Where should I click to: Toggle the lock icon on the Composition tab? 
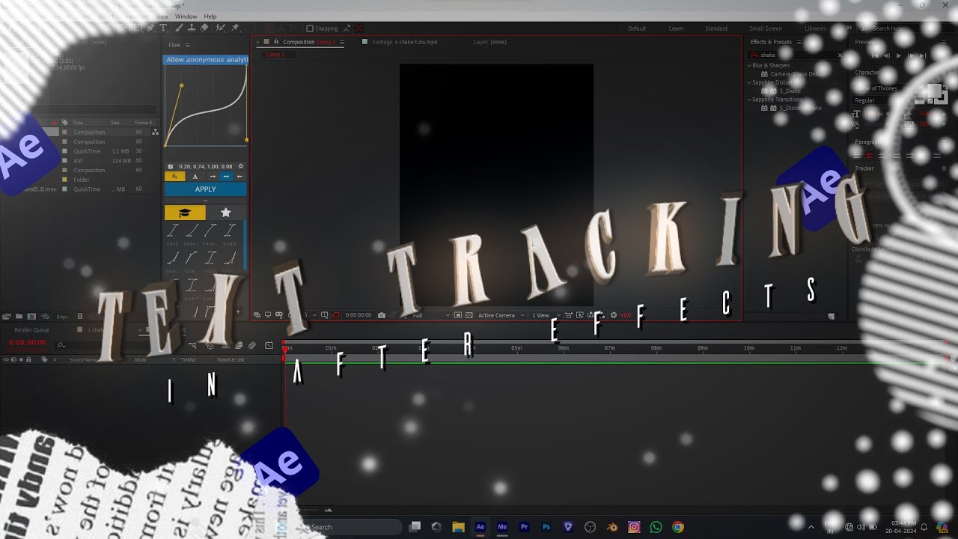[x=277, y=42]
